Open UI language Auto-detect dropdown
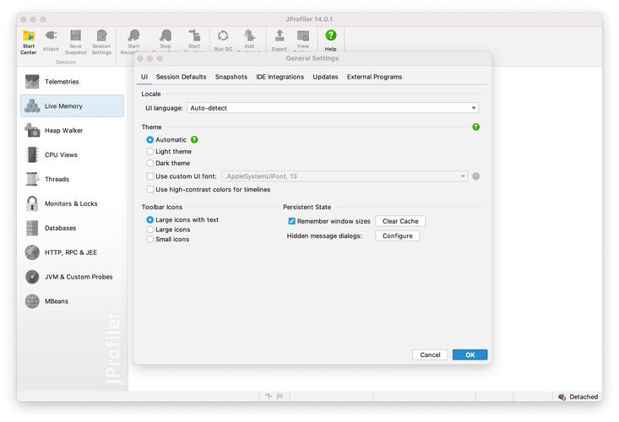The width and height of the screenshot is (619, 422). click(333, 108)
